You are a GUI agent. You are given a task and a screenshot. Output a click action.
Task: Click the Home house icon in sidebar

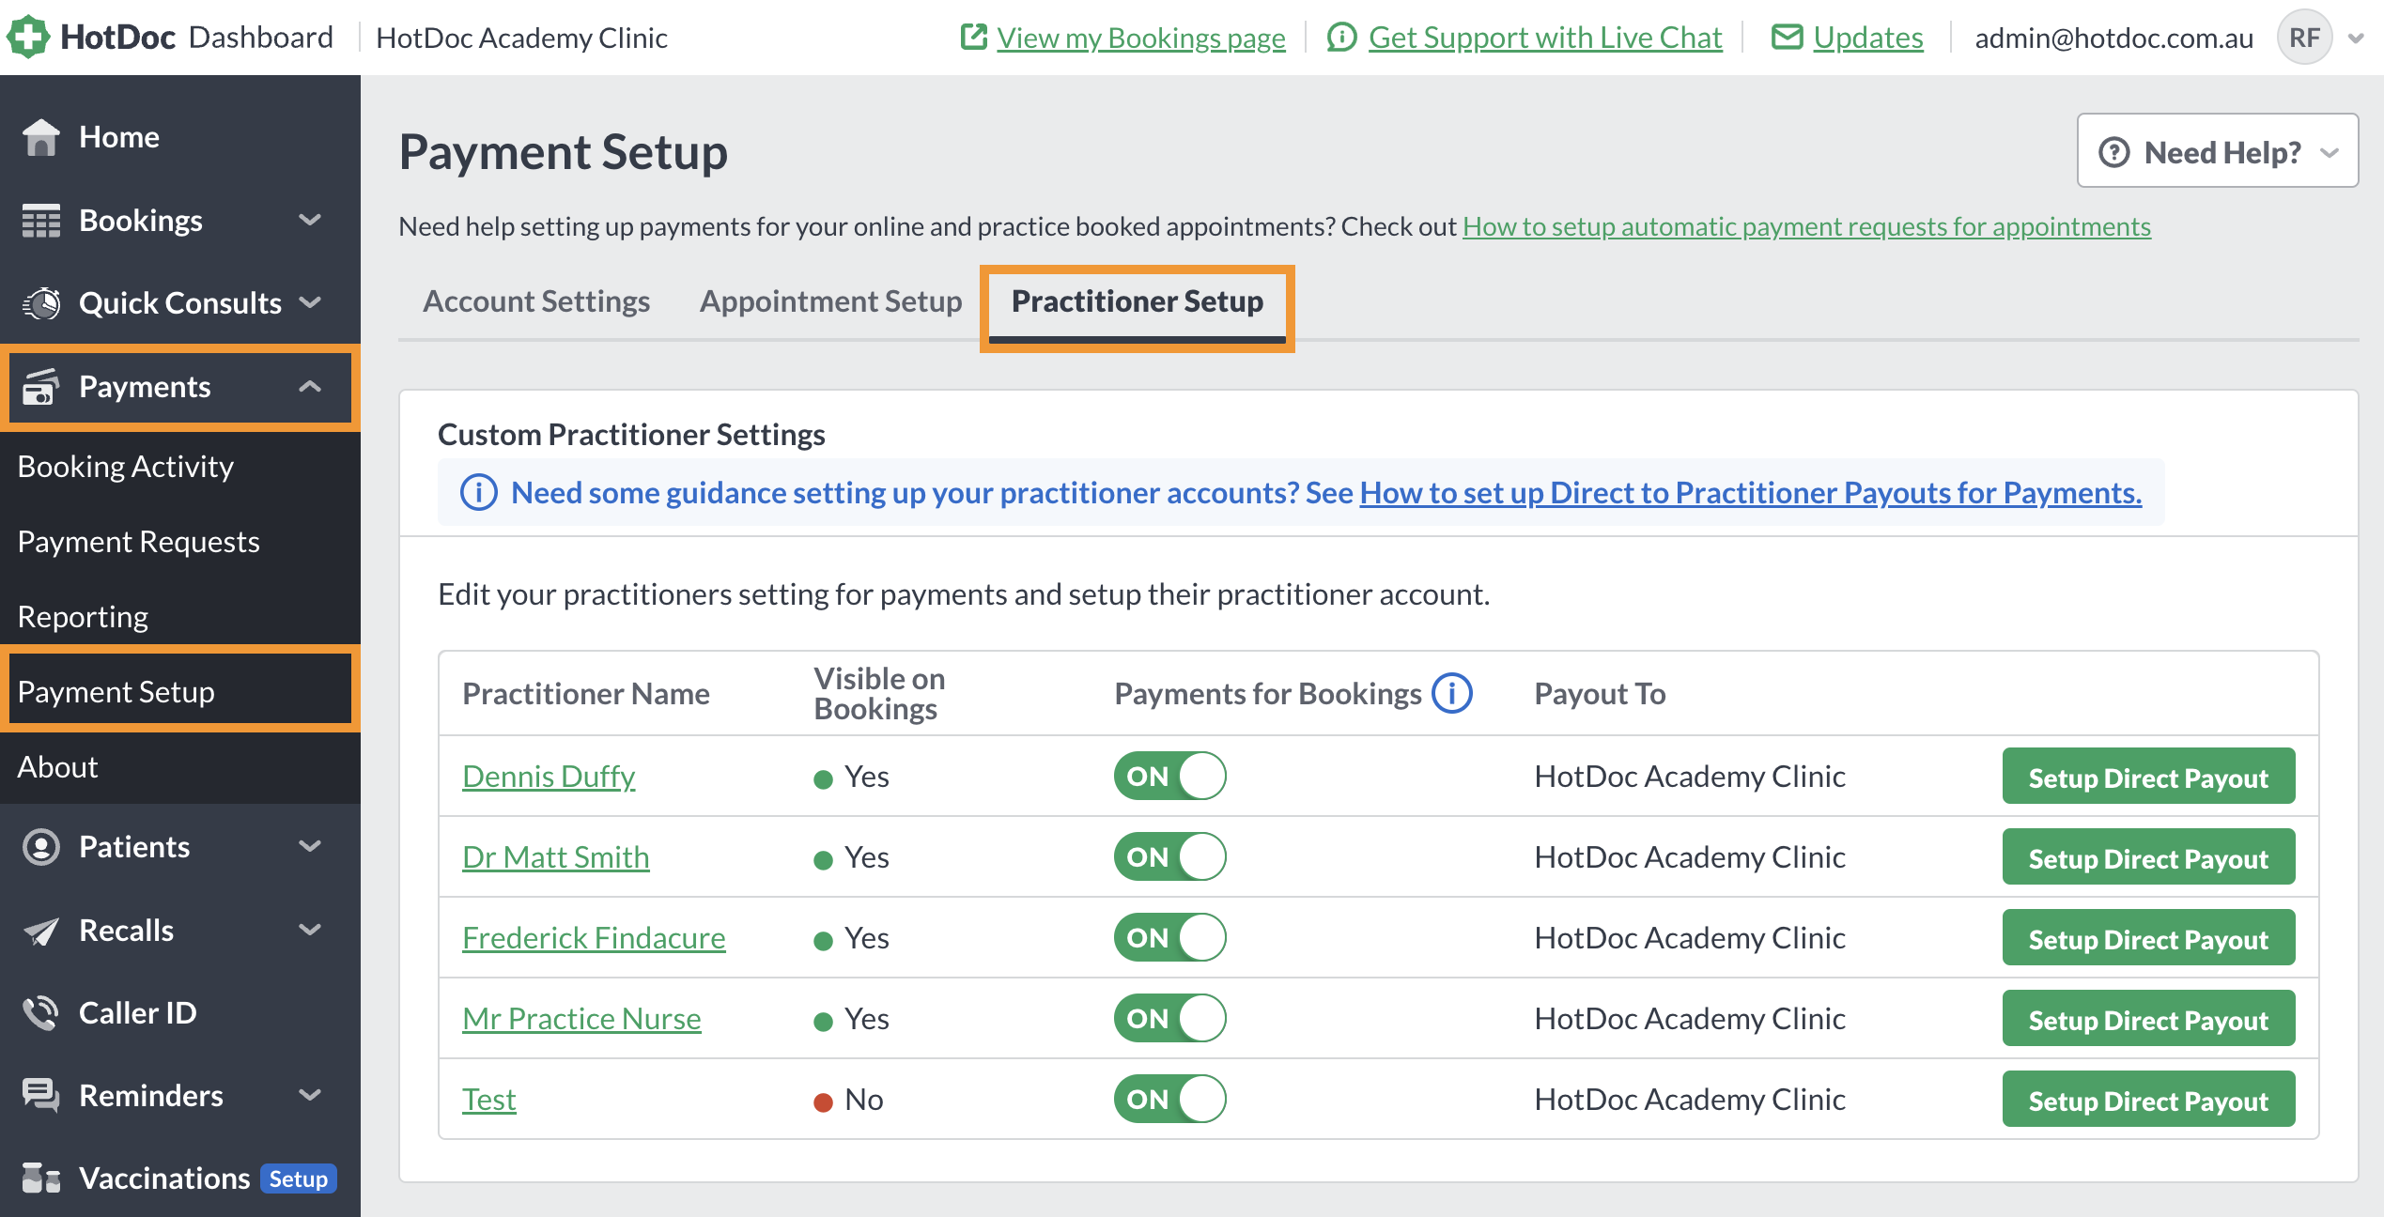41,137
